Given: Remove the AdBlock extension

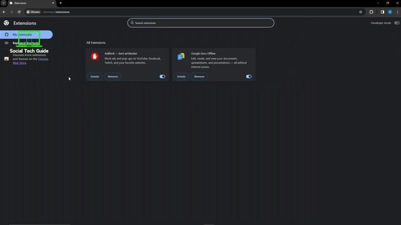Looking at the screenshot, I should pos(113,76).
